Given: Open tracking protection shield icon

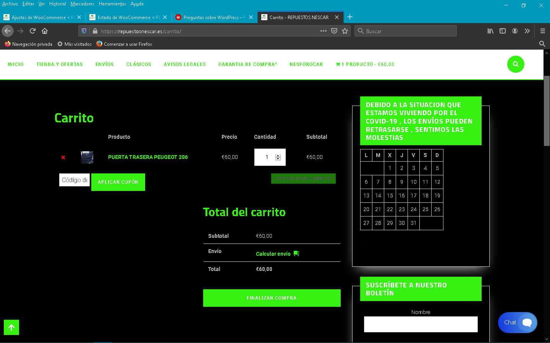Looking at the screenshot, I should [84, 31].
